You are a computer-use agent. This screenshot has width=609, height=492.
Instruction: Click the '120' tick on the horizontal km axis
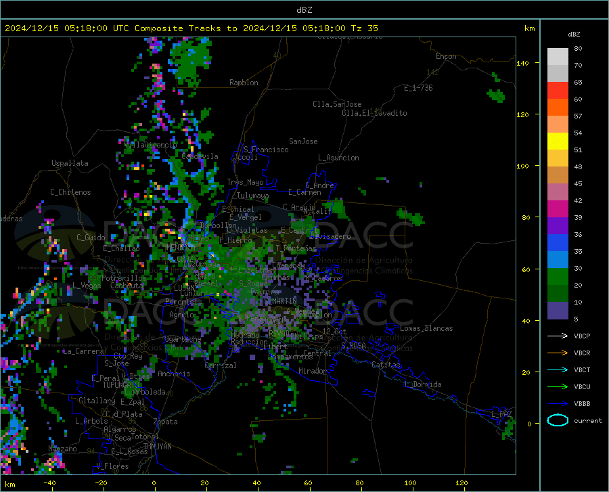click(461, 483)
